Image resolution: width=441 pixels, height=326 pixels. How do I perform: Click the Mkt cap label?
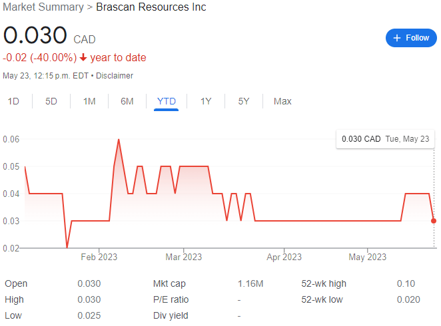coord(169,283)
